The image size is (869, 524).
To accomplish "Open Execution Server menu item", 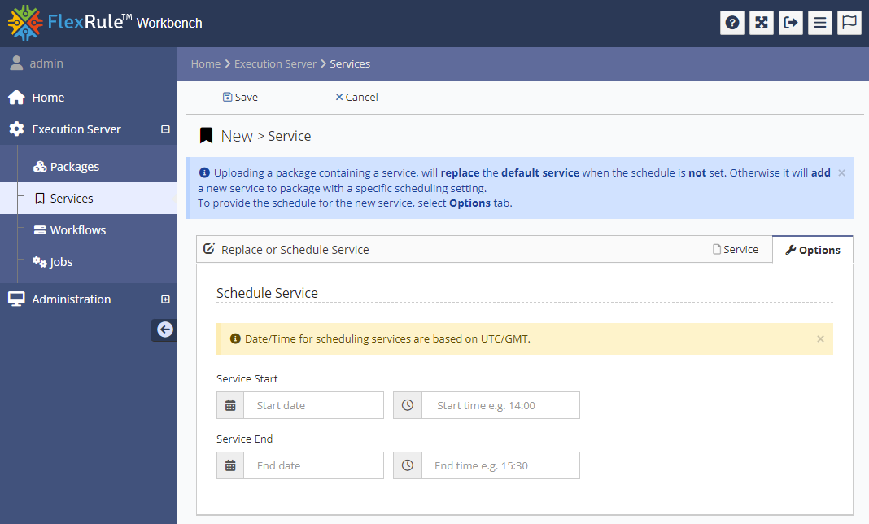I will (x=76, y=129).
